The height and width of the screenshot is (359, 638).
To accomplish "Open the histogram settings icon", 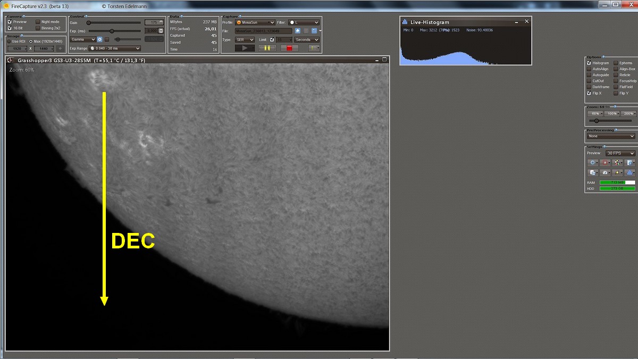I will pyautogui.click(x=630, y=172).
